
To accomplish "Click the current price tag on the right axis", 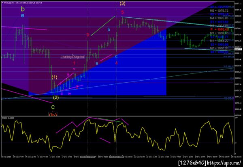I will tap(238, 49).
